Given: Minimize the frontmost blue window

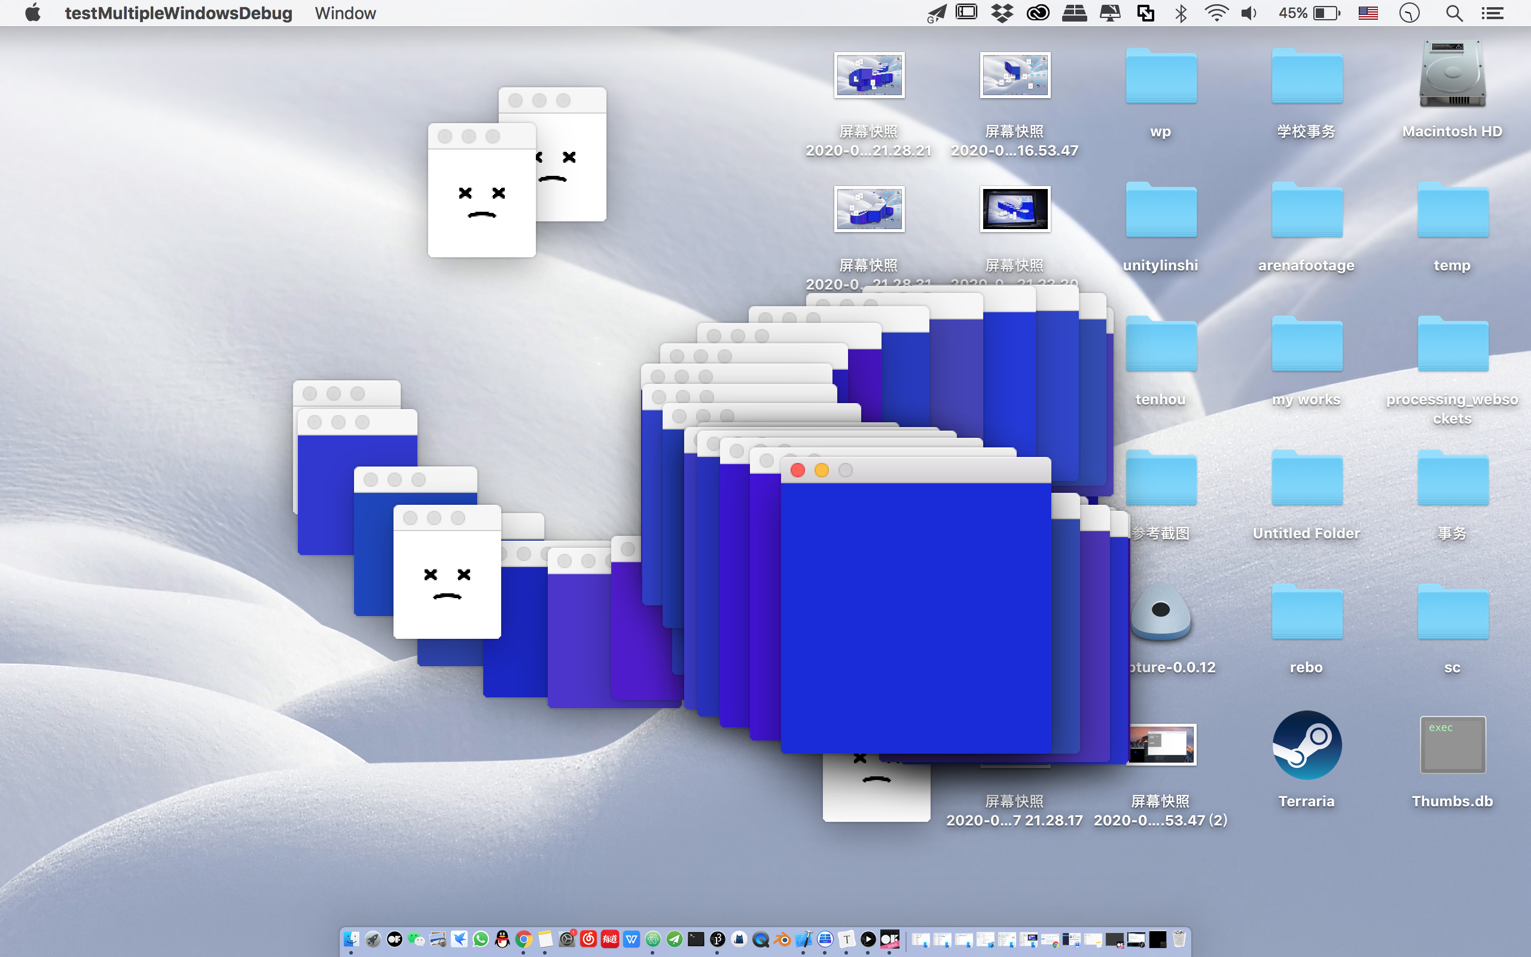Looking at the screenshot, I should point(821,470).
